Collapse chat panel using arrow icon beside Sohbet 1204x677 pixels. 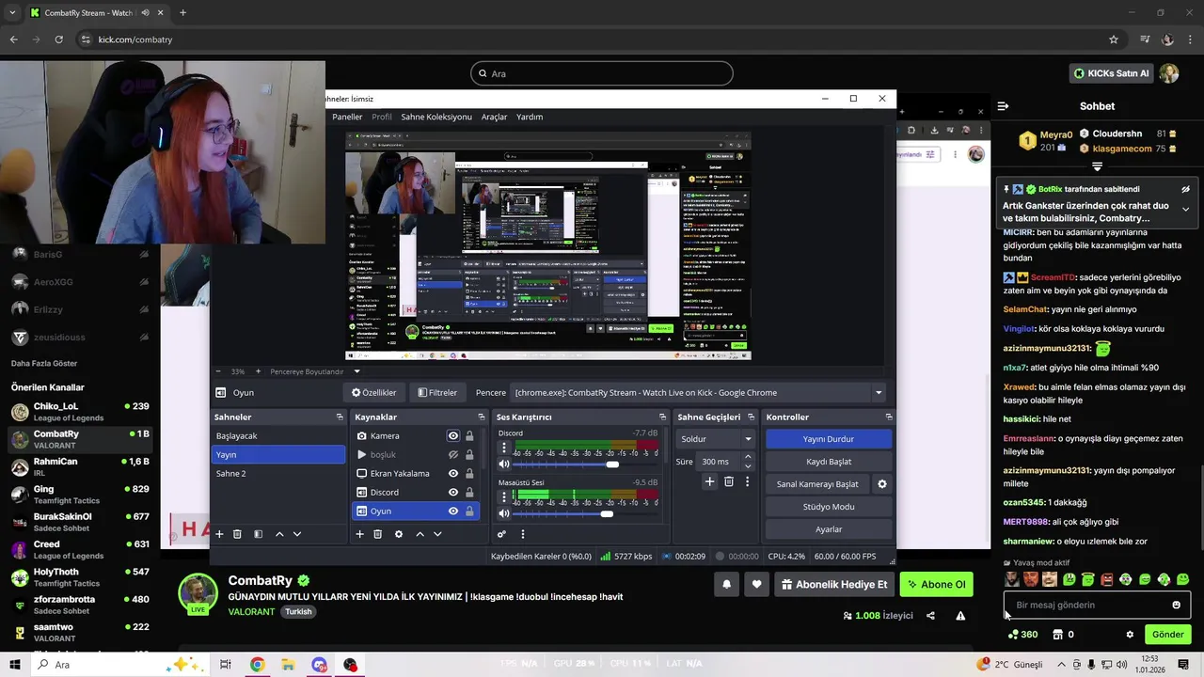[x=1003, y=106]
